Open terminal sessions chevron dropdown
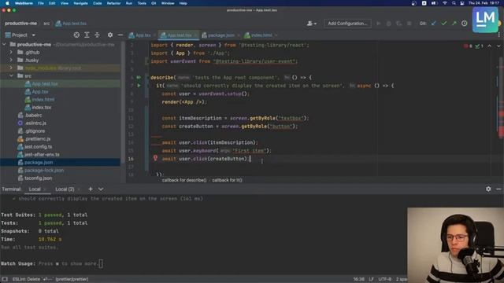Image resolution: width=504 pixels, height=283 pixels. pos(101,189)
